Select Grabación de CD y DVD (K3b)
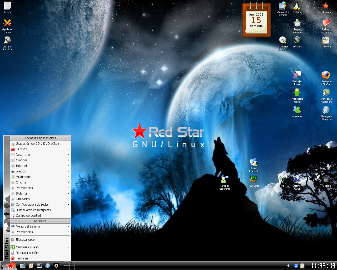The image size is (337, 270). tap(40, 144)
